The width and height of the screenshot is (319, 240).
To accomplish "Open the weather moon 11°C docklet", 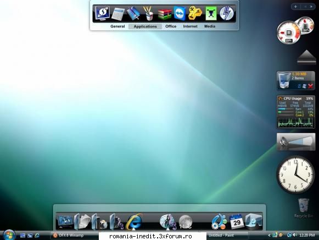I will coord(186,222).
